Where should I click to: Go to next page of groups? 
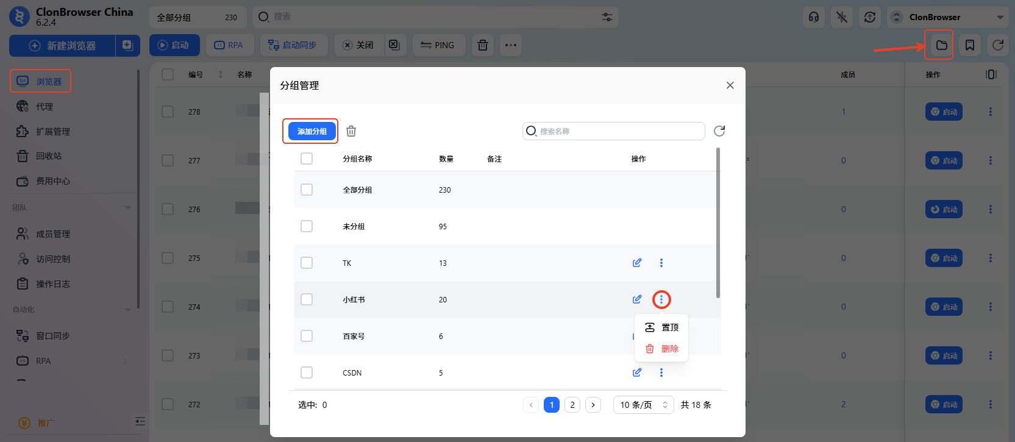(x=593, y=405)
